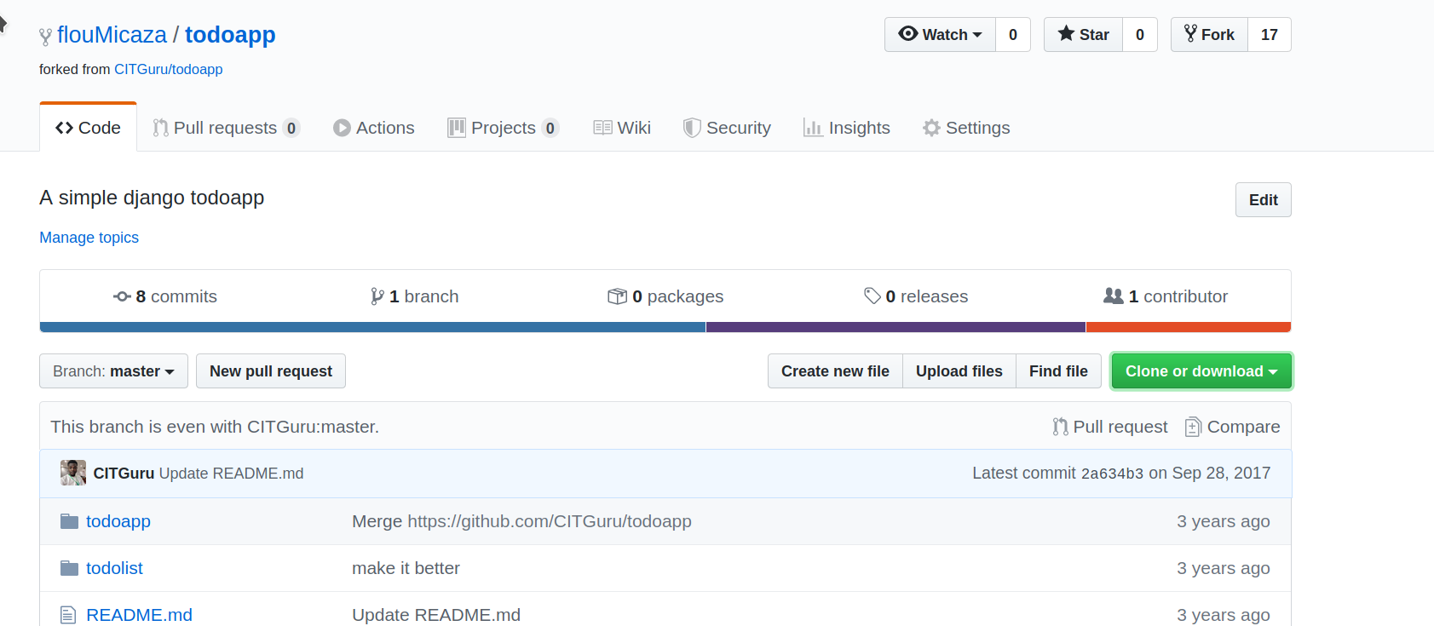Click the star icon in Star button
This screenshot has width=1434, height=626.
[x=1066, y=33]
